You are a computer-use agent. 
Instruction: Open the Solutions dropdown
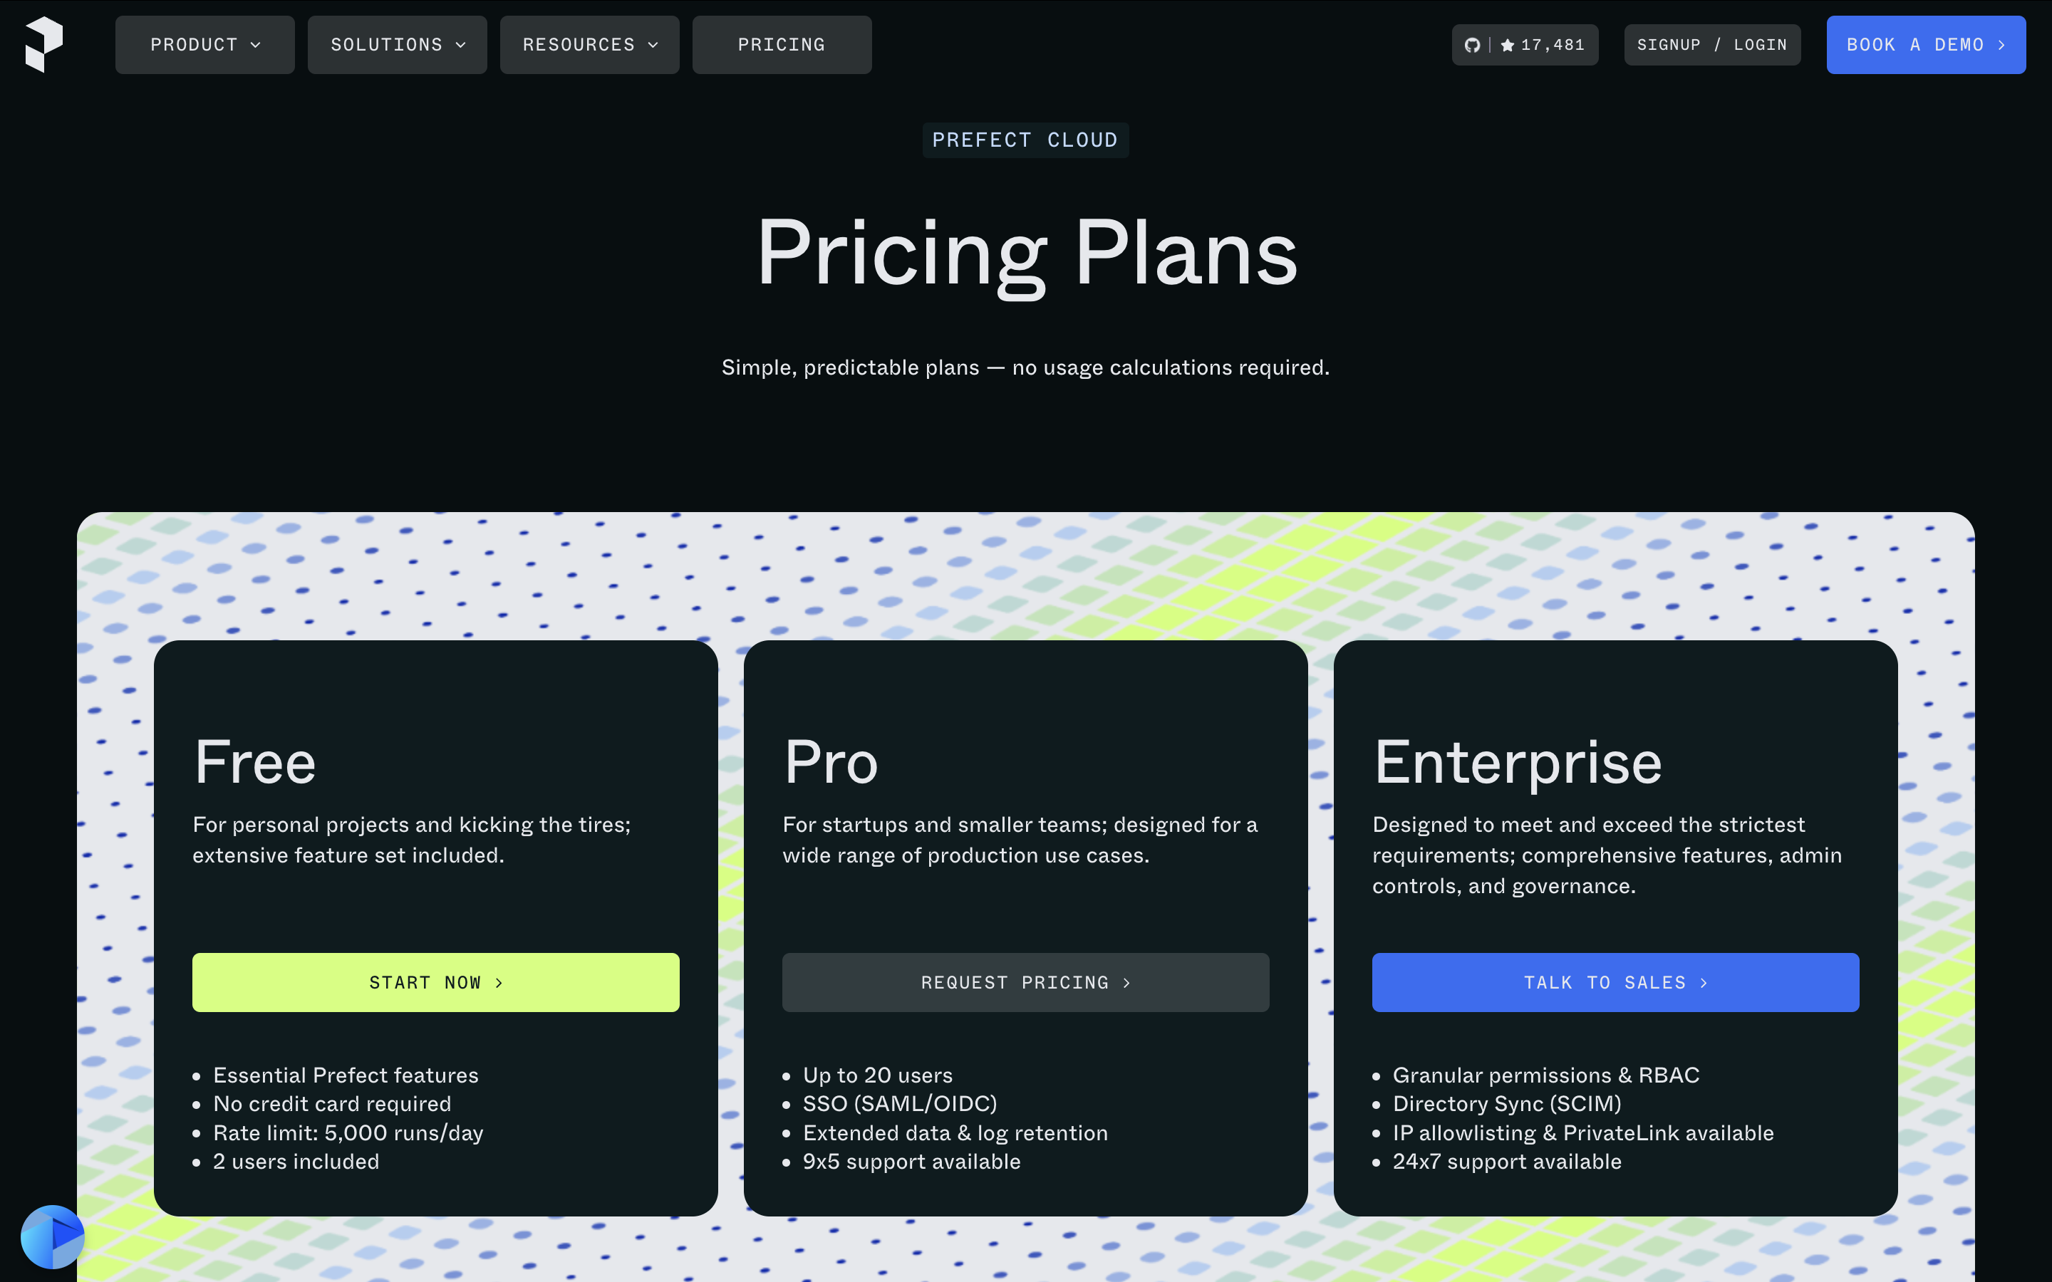pyautogui.click(x=396, y=44)
